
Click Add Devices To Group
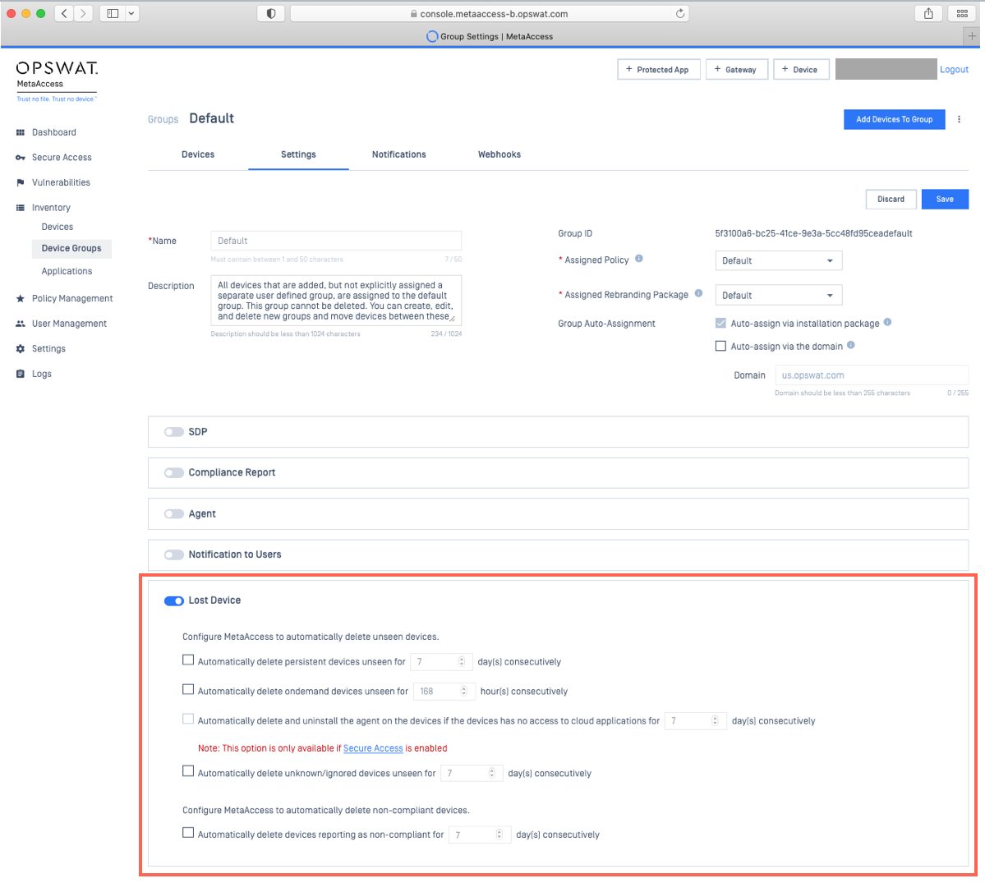pyautogui.click(x=894, y=119)
